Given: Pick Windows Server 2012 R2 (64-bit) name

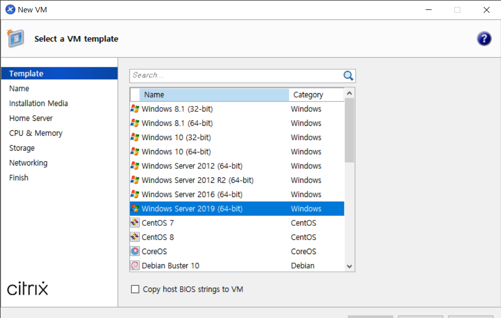Looking at the screenshot, I should (197, 180).
